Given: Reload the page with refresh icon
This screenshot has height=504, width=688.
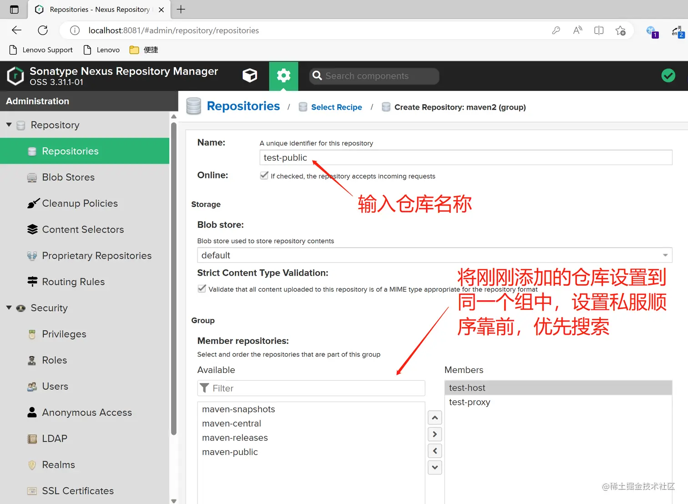Looking at the screenshot, I should [x=43, y=30].
